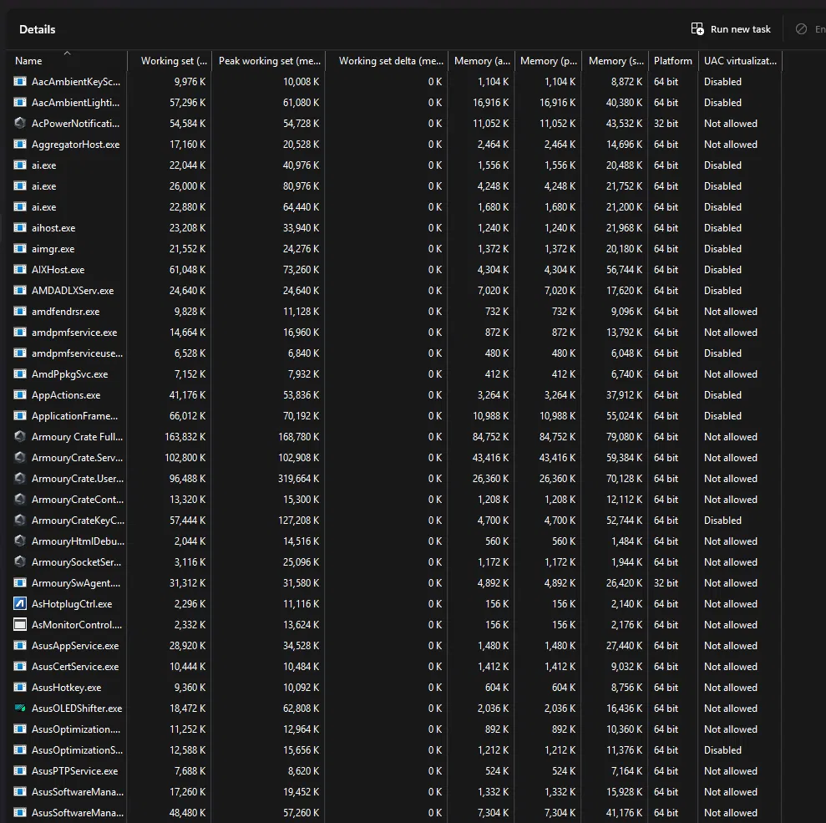
Task: Click the ArmouryCrateKeyC... icon
Action: (x=20, y=521)
